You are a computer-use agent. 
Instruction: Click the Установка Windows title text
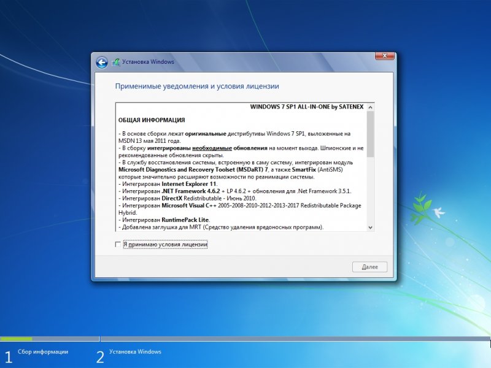point(148,62)
